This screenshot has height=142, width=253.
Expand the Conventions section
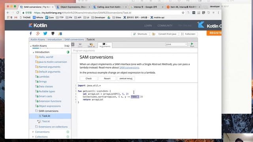click(x=33, y=132)
